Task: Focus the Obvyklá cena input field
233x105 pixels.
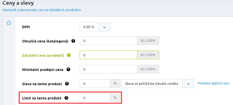Action: 109,41
